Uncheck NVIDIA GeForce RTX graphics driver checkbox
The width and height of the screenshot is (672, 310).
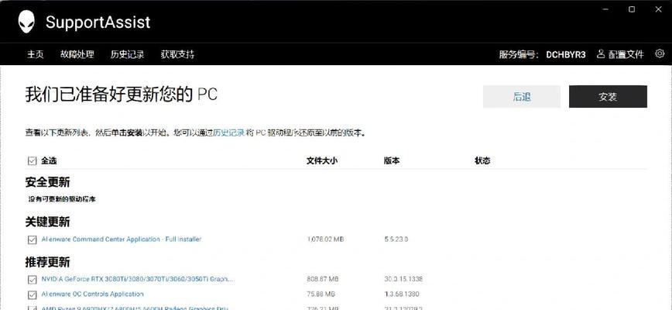tap(32, 280)
